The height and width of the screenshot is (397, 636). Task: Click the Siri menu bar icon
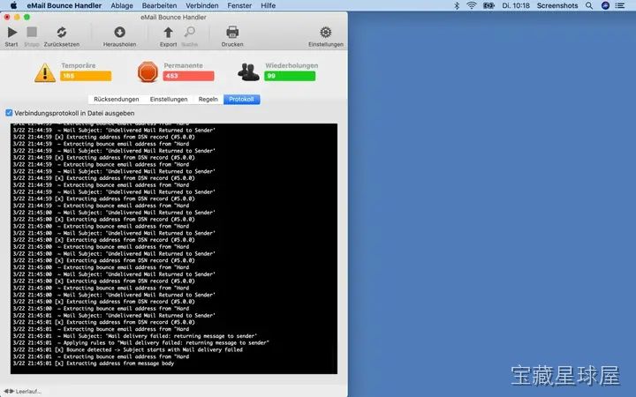point(605,5)
